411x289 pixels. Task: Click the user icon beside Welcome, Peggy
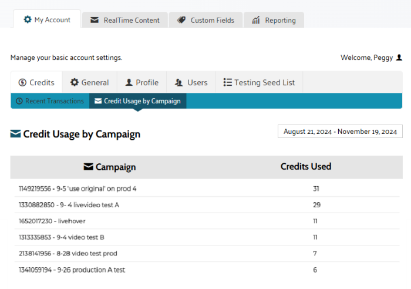click(x=399, y=58)
